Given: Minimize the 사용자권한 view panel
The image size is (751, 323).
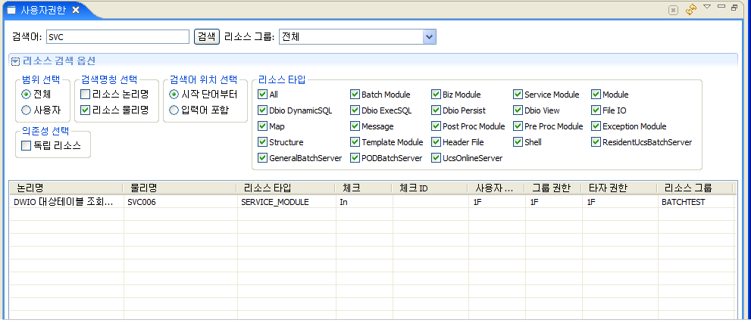Looking at the screenshot, I should click(x=721, y=7).
